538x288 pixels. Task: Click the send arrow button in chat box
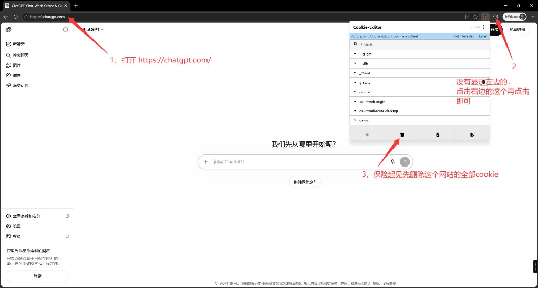405,162
